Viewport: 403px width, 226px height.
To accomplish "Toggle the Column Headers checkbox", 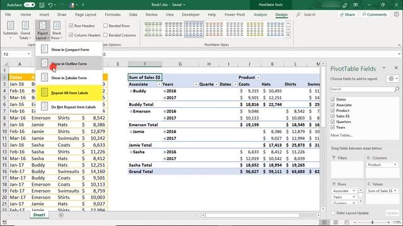I will [x=71, y=35].
